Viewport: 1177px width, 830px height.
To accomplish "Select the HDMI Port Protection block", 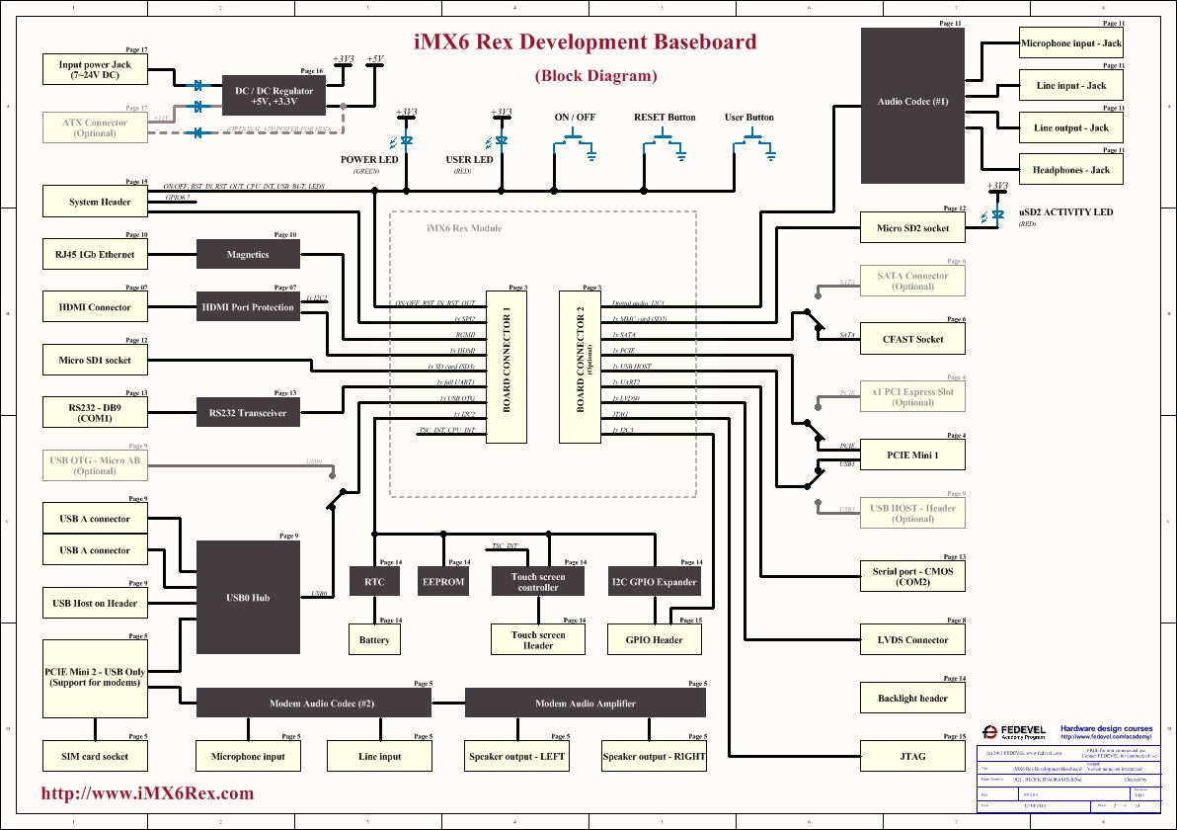I will click(x=248, y=307).
